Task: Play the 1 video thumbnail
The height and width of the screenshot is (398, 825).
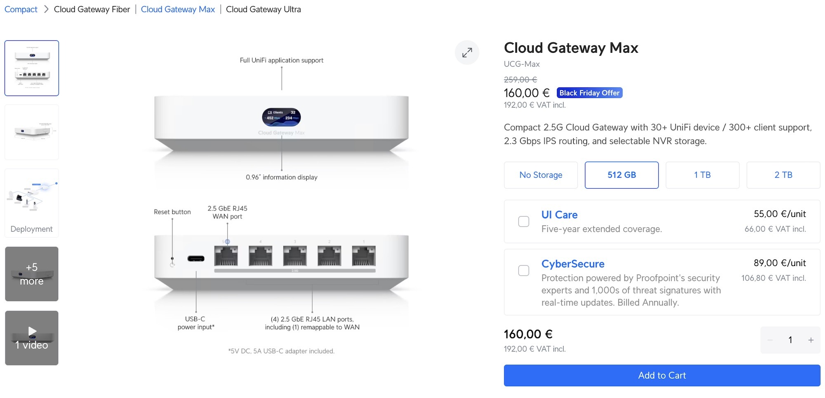Action: click(x=32, y=338)
